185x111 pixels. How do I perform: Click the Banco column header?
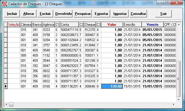(37, 25)
